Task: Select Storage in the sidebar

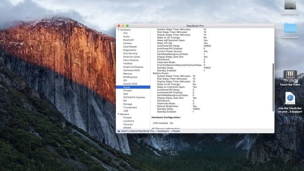Action: coord(128,104)
